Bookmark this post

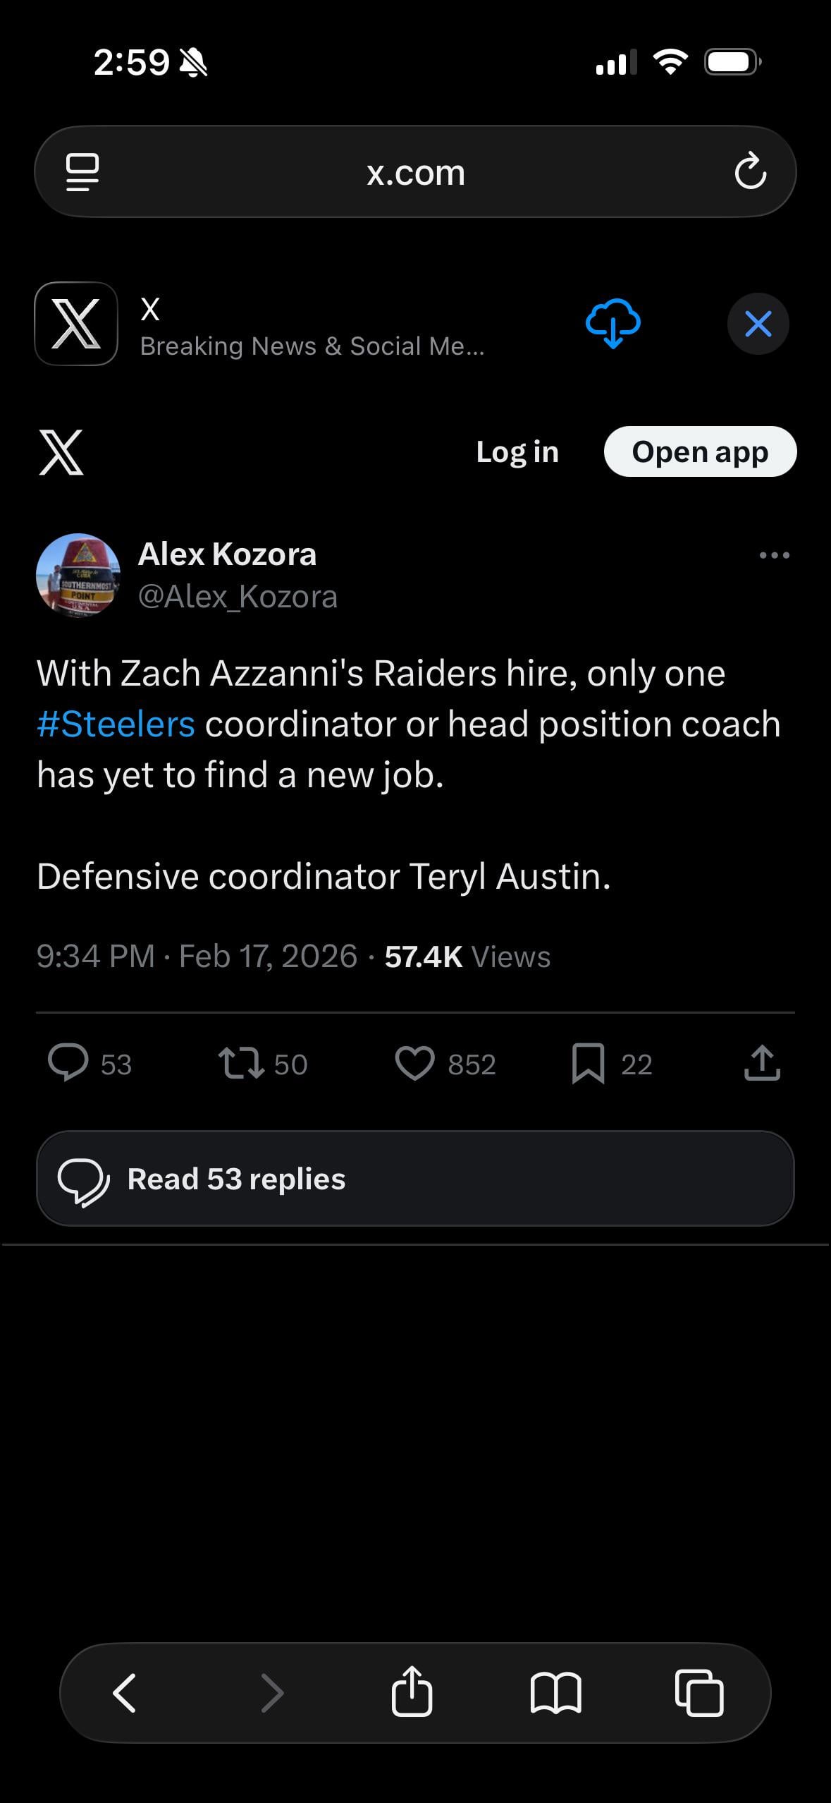588,1063
